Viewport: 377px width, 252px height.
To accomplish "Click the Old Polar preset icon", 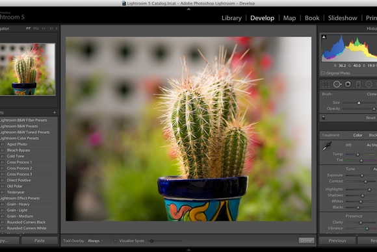I will pos(3,186).
